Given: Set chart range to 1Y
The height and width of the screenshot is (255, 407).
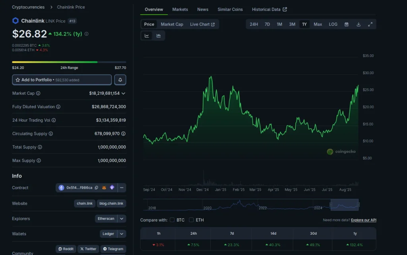Looking at the screenshot, I should [304, 24].
